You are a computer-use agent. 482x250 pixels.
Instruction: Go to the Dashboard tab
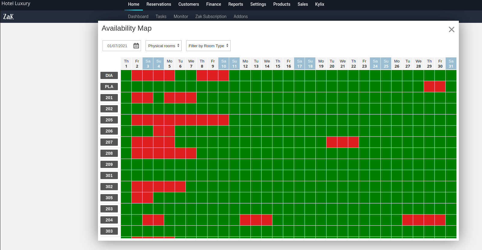click(138, 17)
